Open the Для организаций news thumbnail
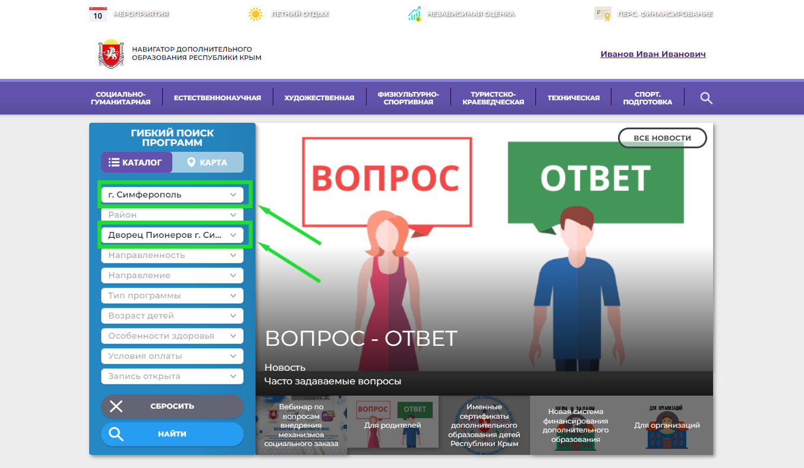The image size is (804, 468). [x=667, y=425]
